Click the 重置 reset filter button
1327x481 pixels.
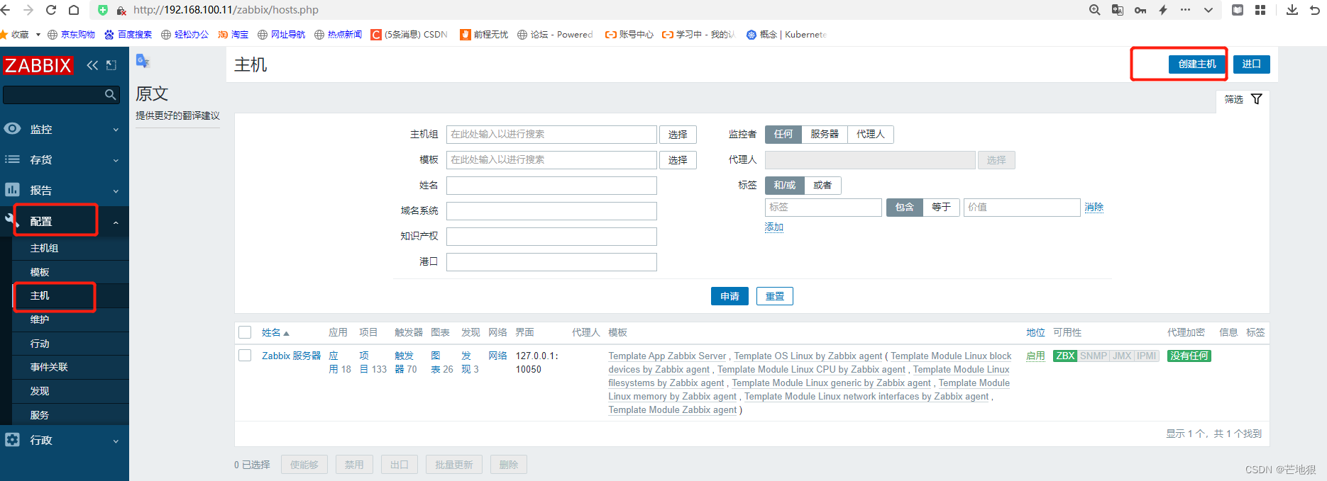coord(775,296)
